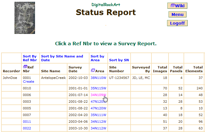Sort the report by SN
This screenshot has height=132, width=205.
tap(119, 60)
